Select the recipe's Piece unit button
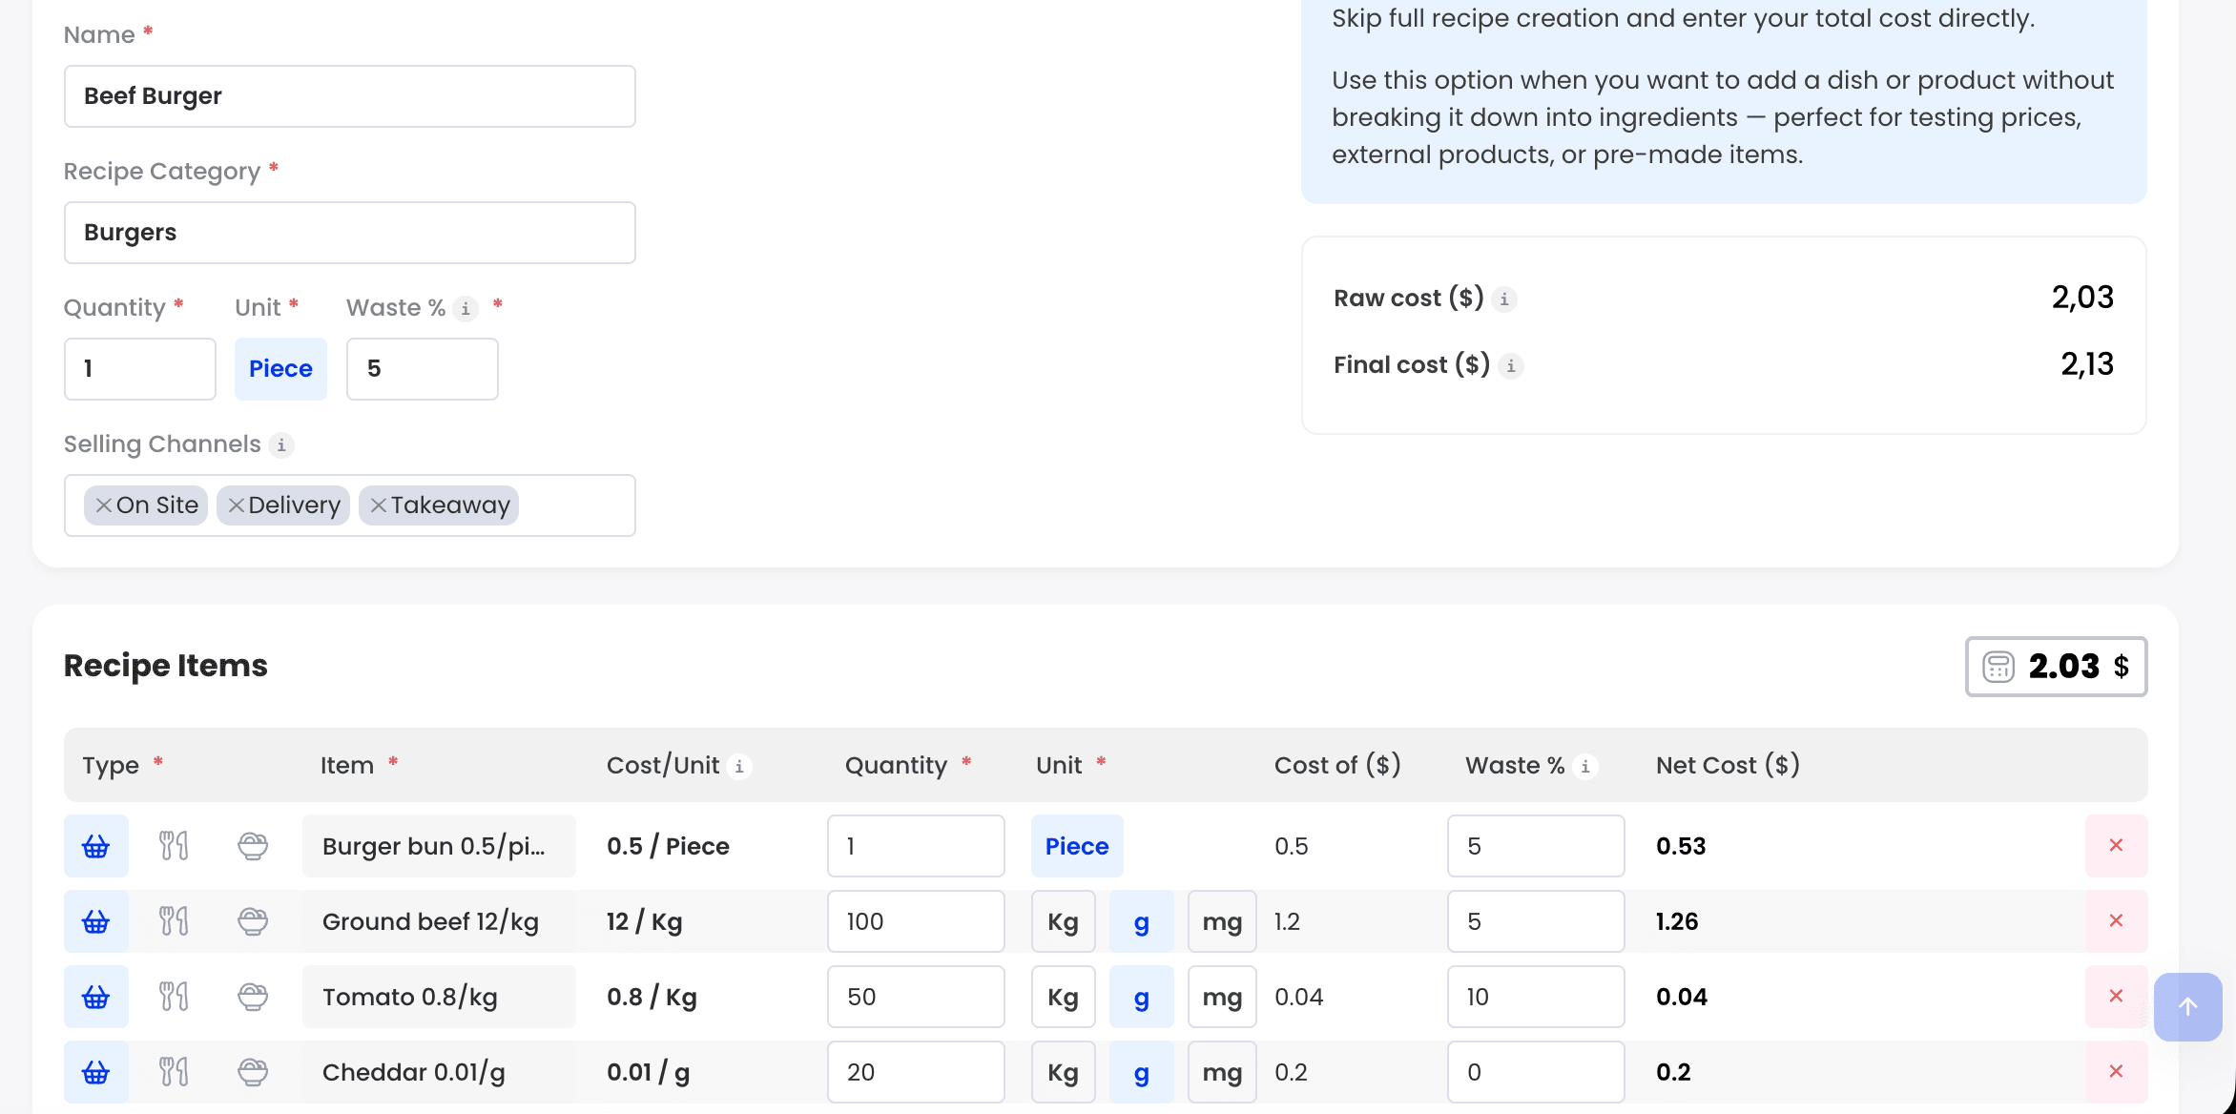This screenshot has width=2236, height=1114. click(x=280, y=369)
